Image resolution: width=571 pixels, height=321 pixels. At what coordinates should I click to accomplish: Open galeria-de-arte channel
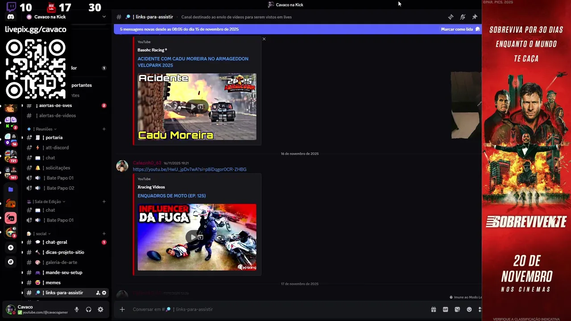[65, 263]
